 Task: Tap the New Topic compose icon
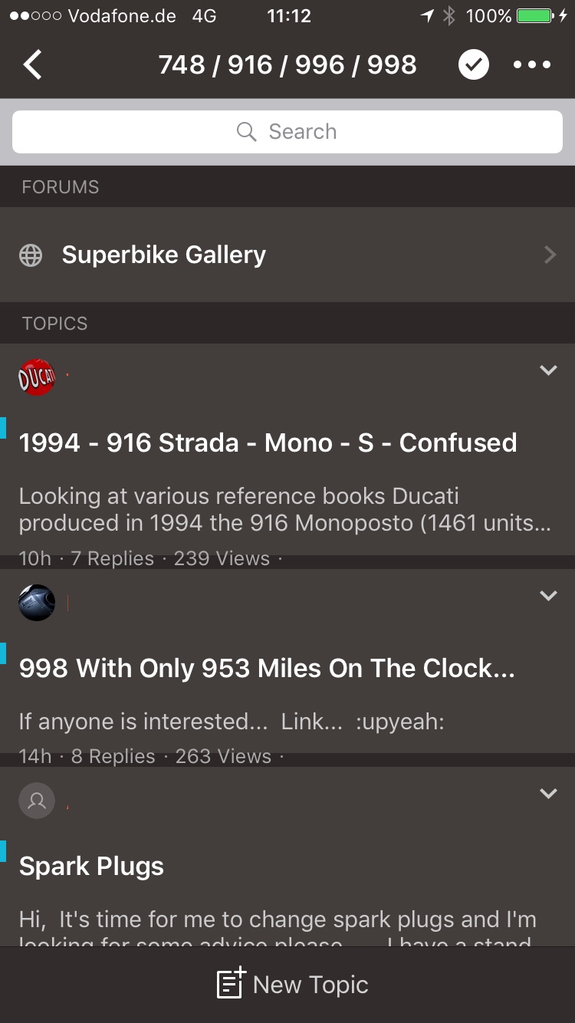pyautogui.click(x=232, y=984)
